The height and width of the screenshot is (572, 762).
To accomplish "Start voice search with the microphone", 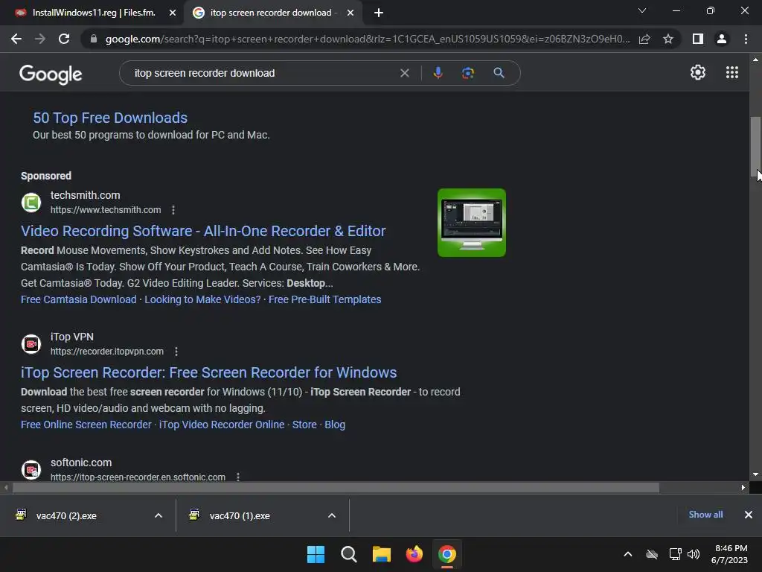I will [438, 73].
